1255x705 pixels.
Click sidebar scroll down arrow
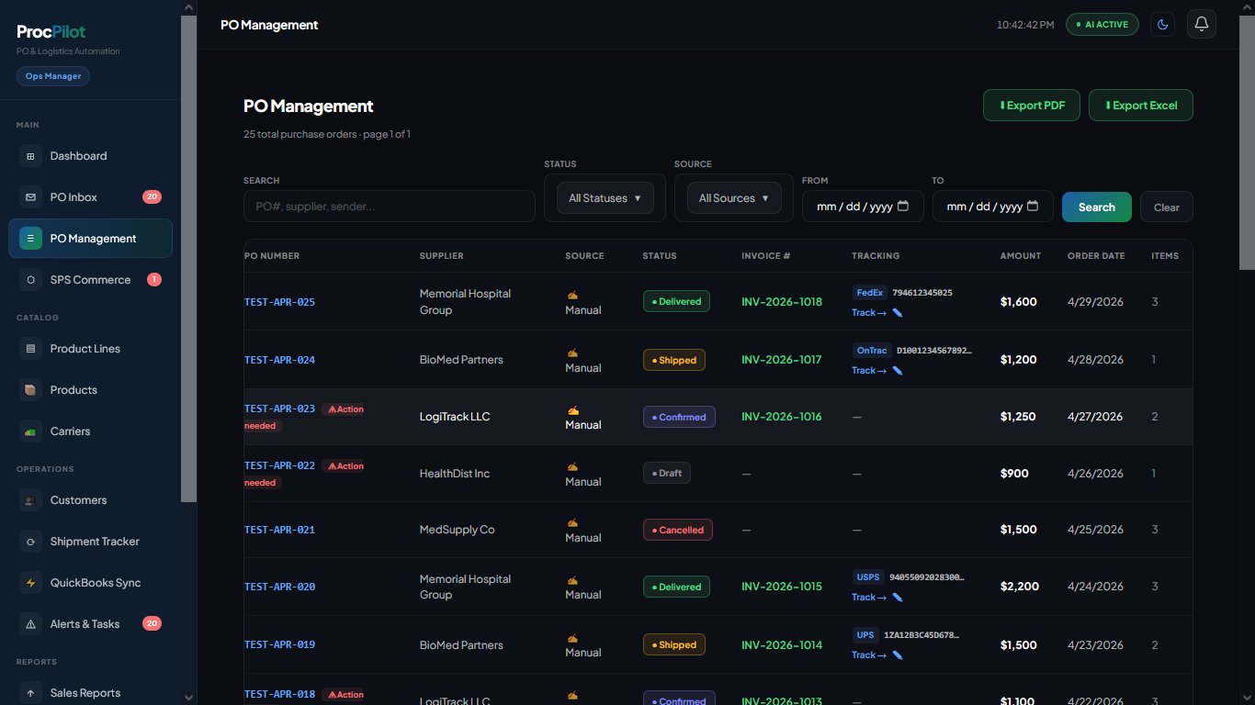188,697
